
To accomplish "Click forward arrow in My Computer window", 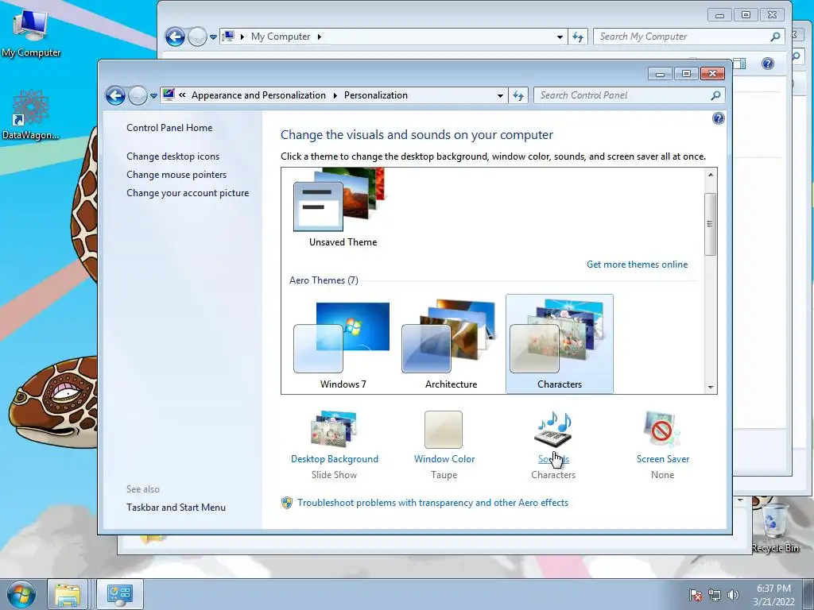I will pos(197,37).
